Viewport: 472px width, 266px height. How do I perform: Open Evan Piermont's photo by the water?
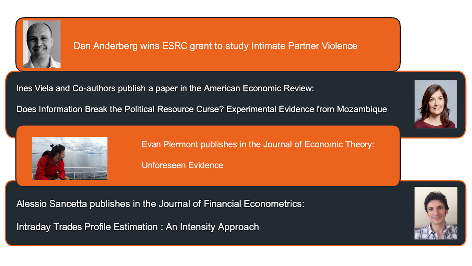[x=70, y=158]
